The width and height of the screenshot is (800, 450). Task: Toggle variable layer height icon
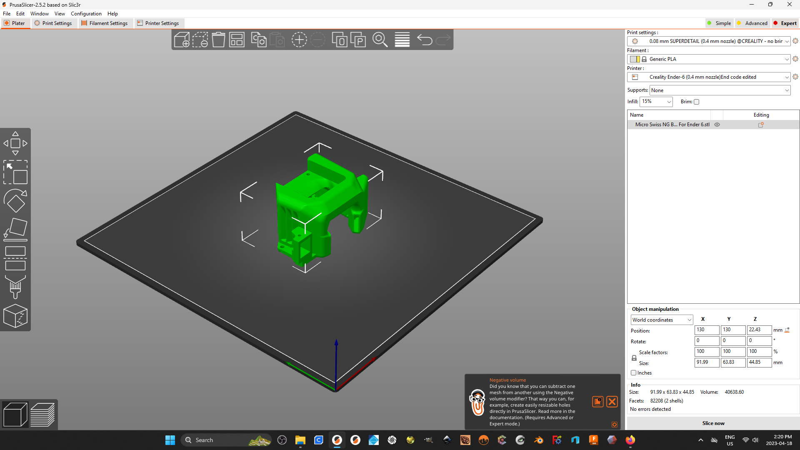(402, 40)
